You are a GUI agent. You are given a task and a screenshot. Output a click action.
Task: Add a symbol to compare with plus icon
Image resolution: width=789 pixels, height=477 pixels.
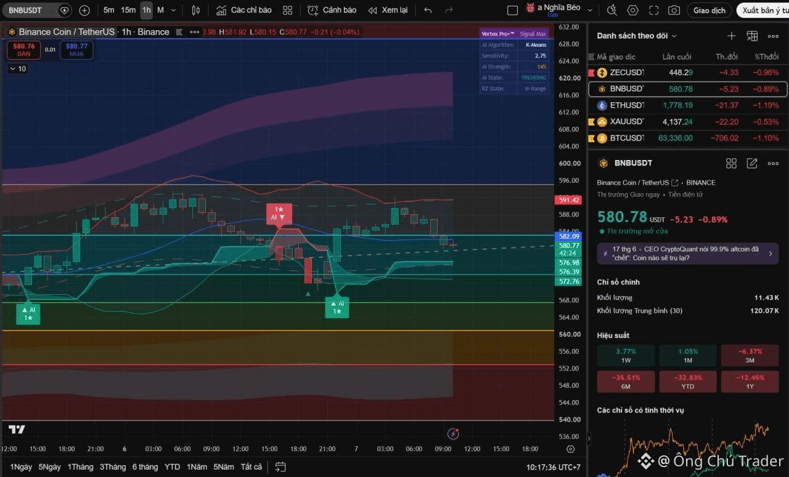[84, 10]
